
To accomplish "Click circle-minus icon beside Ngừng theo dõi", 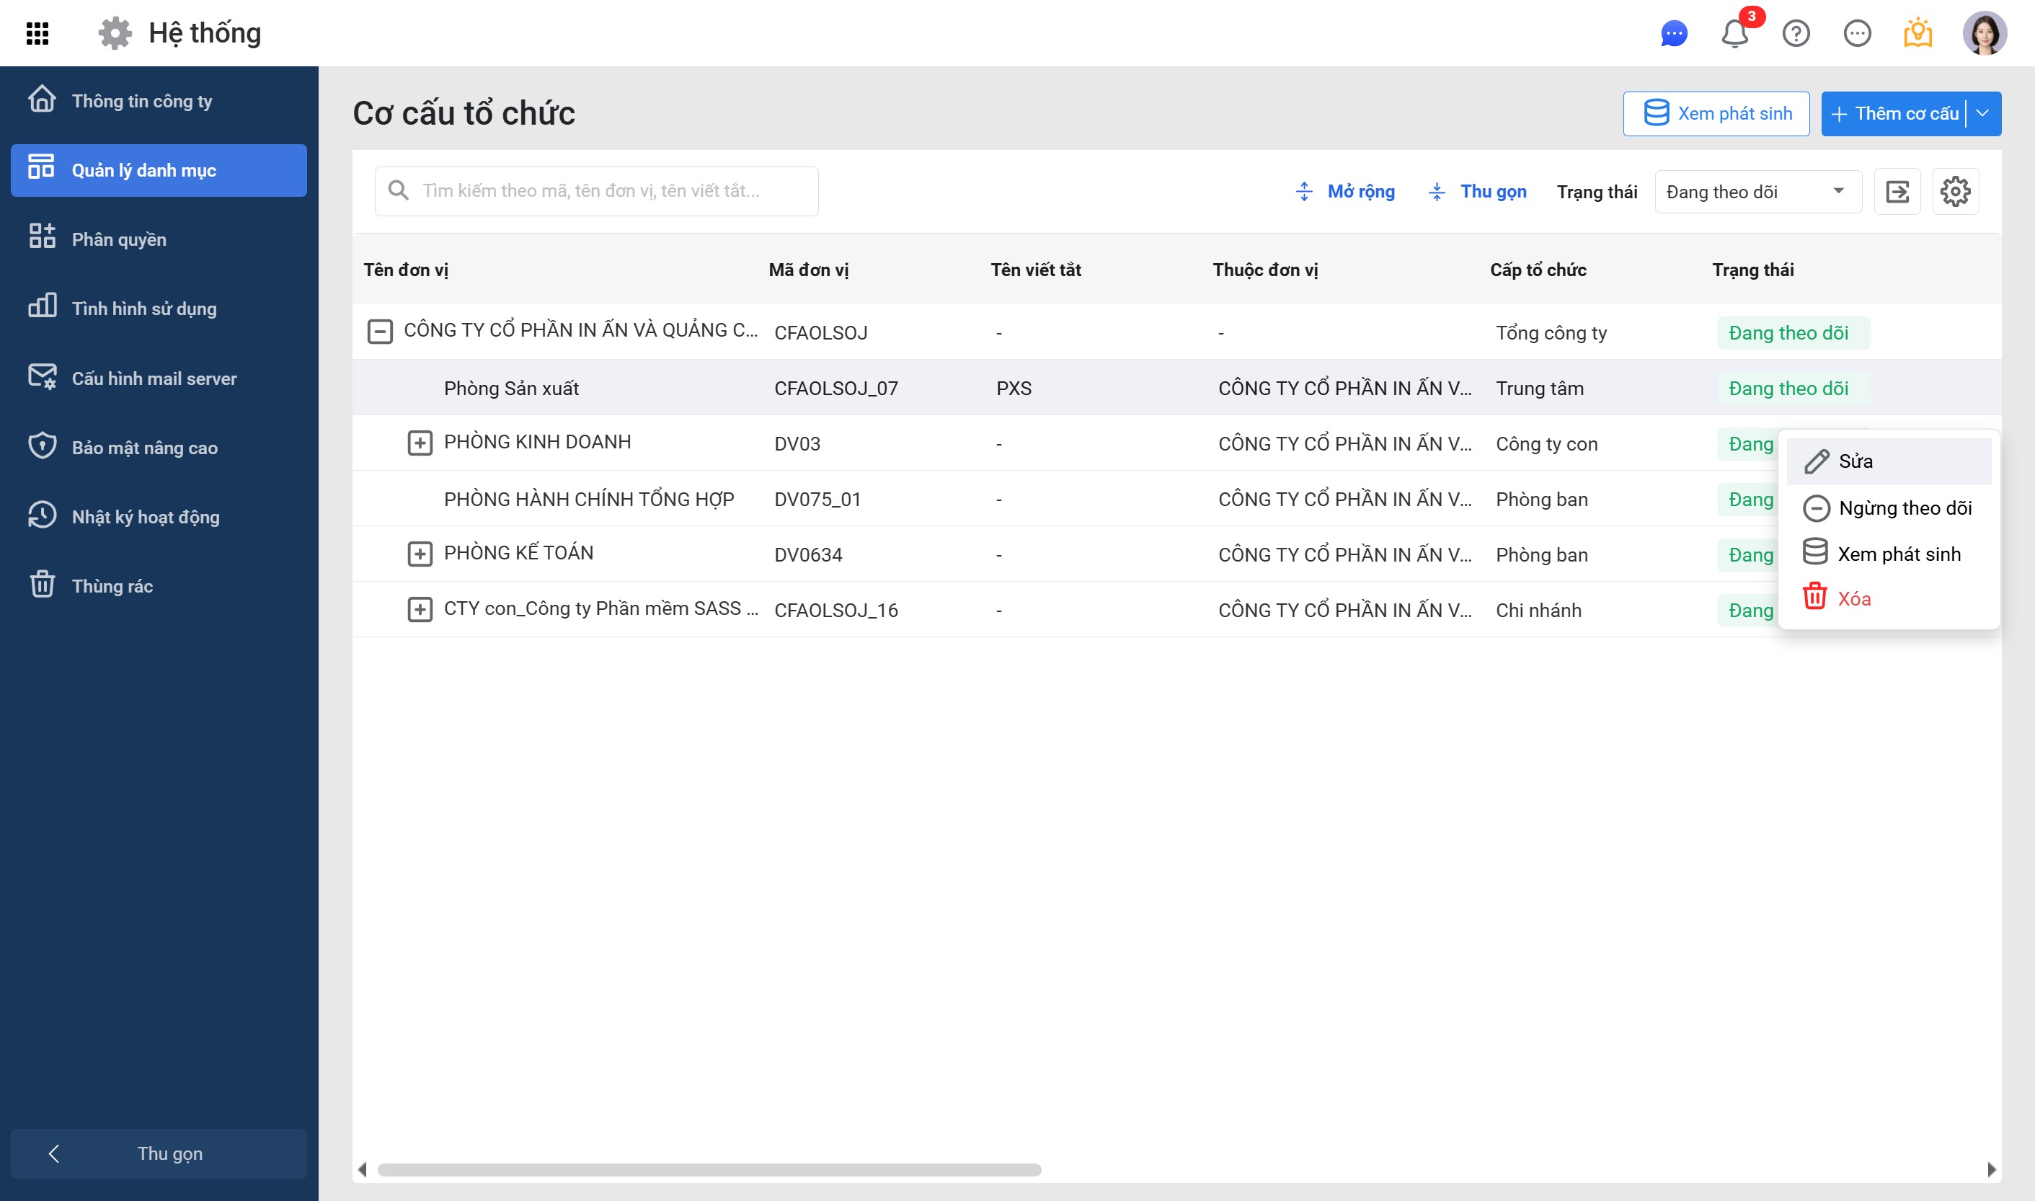I will (x=1817, y=508).
